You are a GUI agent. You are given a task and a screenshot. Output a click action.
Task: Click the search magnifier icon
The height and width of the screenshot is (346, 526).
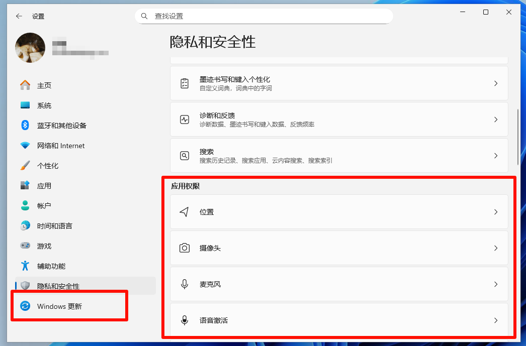(144, 16)
